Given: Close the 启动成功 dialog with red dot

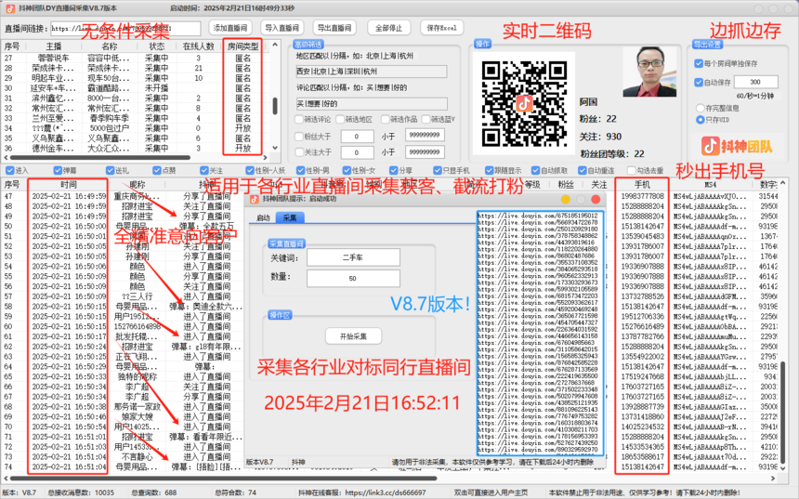Looking at the screenshot, I should tap(596, 199).
